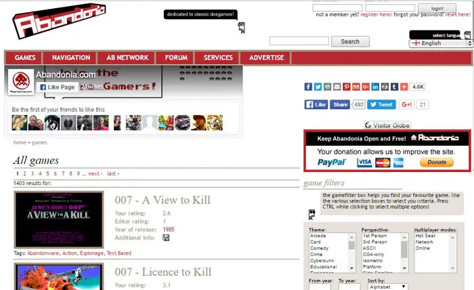The height and width of the screenshot is (290, 474).
Task: Open the English language dropdown
Action: tap(441, 43)
